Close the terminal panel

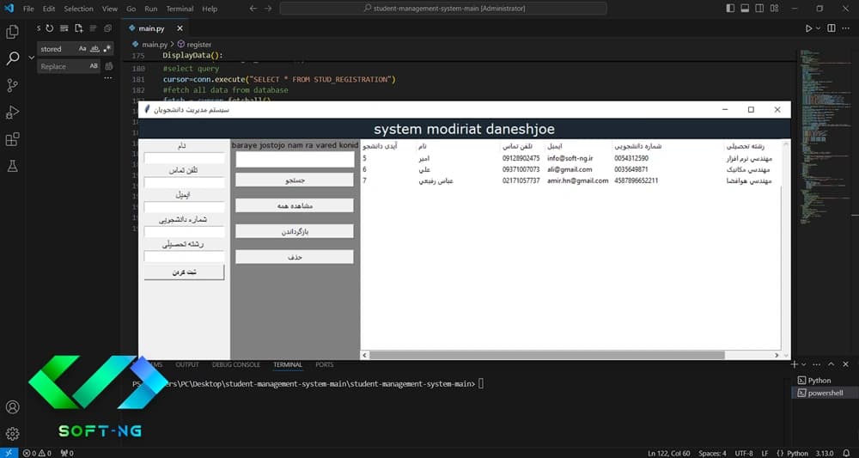click(x=845, y=364)
